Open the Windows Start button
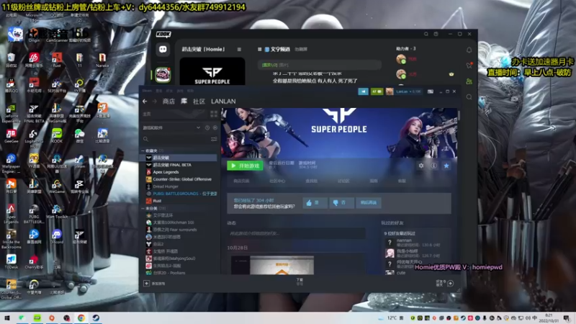The height and width of the screenshot is (324, 576). pos(7,318)
